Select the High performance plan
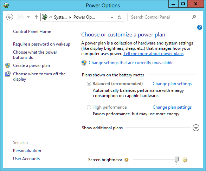 pos(89,107)
